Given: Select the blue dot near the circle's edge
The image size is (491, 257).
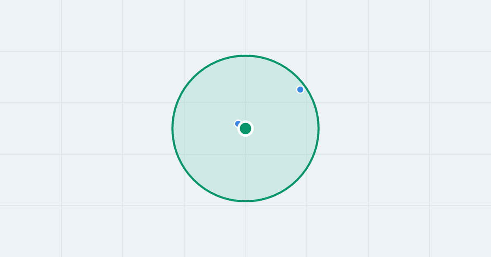Looking at the screenshot, I should coord(300,90).
